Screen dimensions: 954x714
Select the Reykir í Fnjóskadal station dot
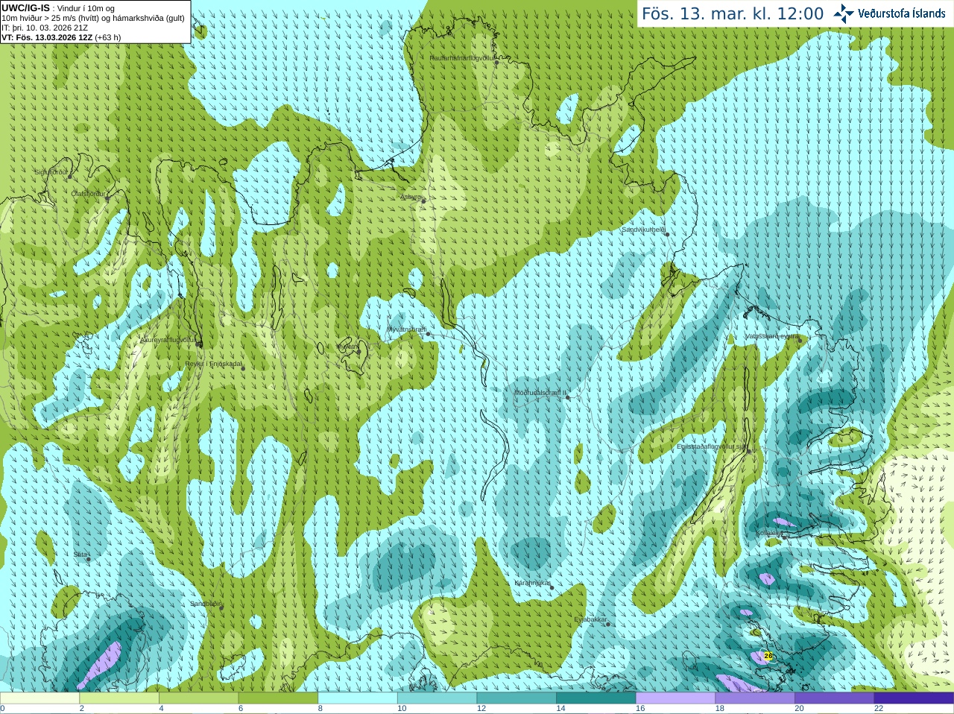pyautogui.click(x=244, y=368)
